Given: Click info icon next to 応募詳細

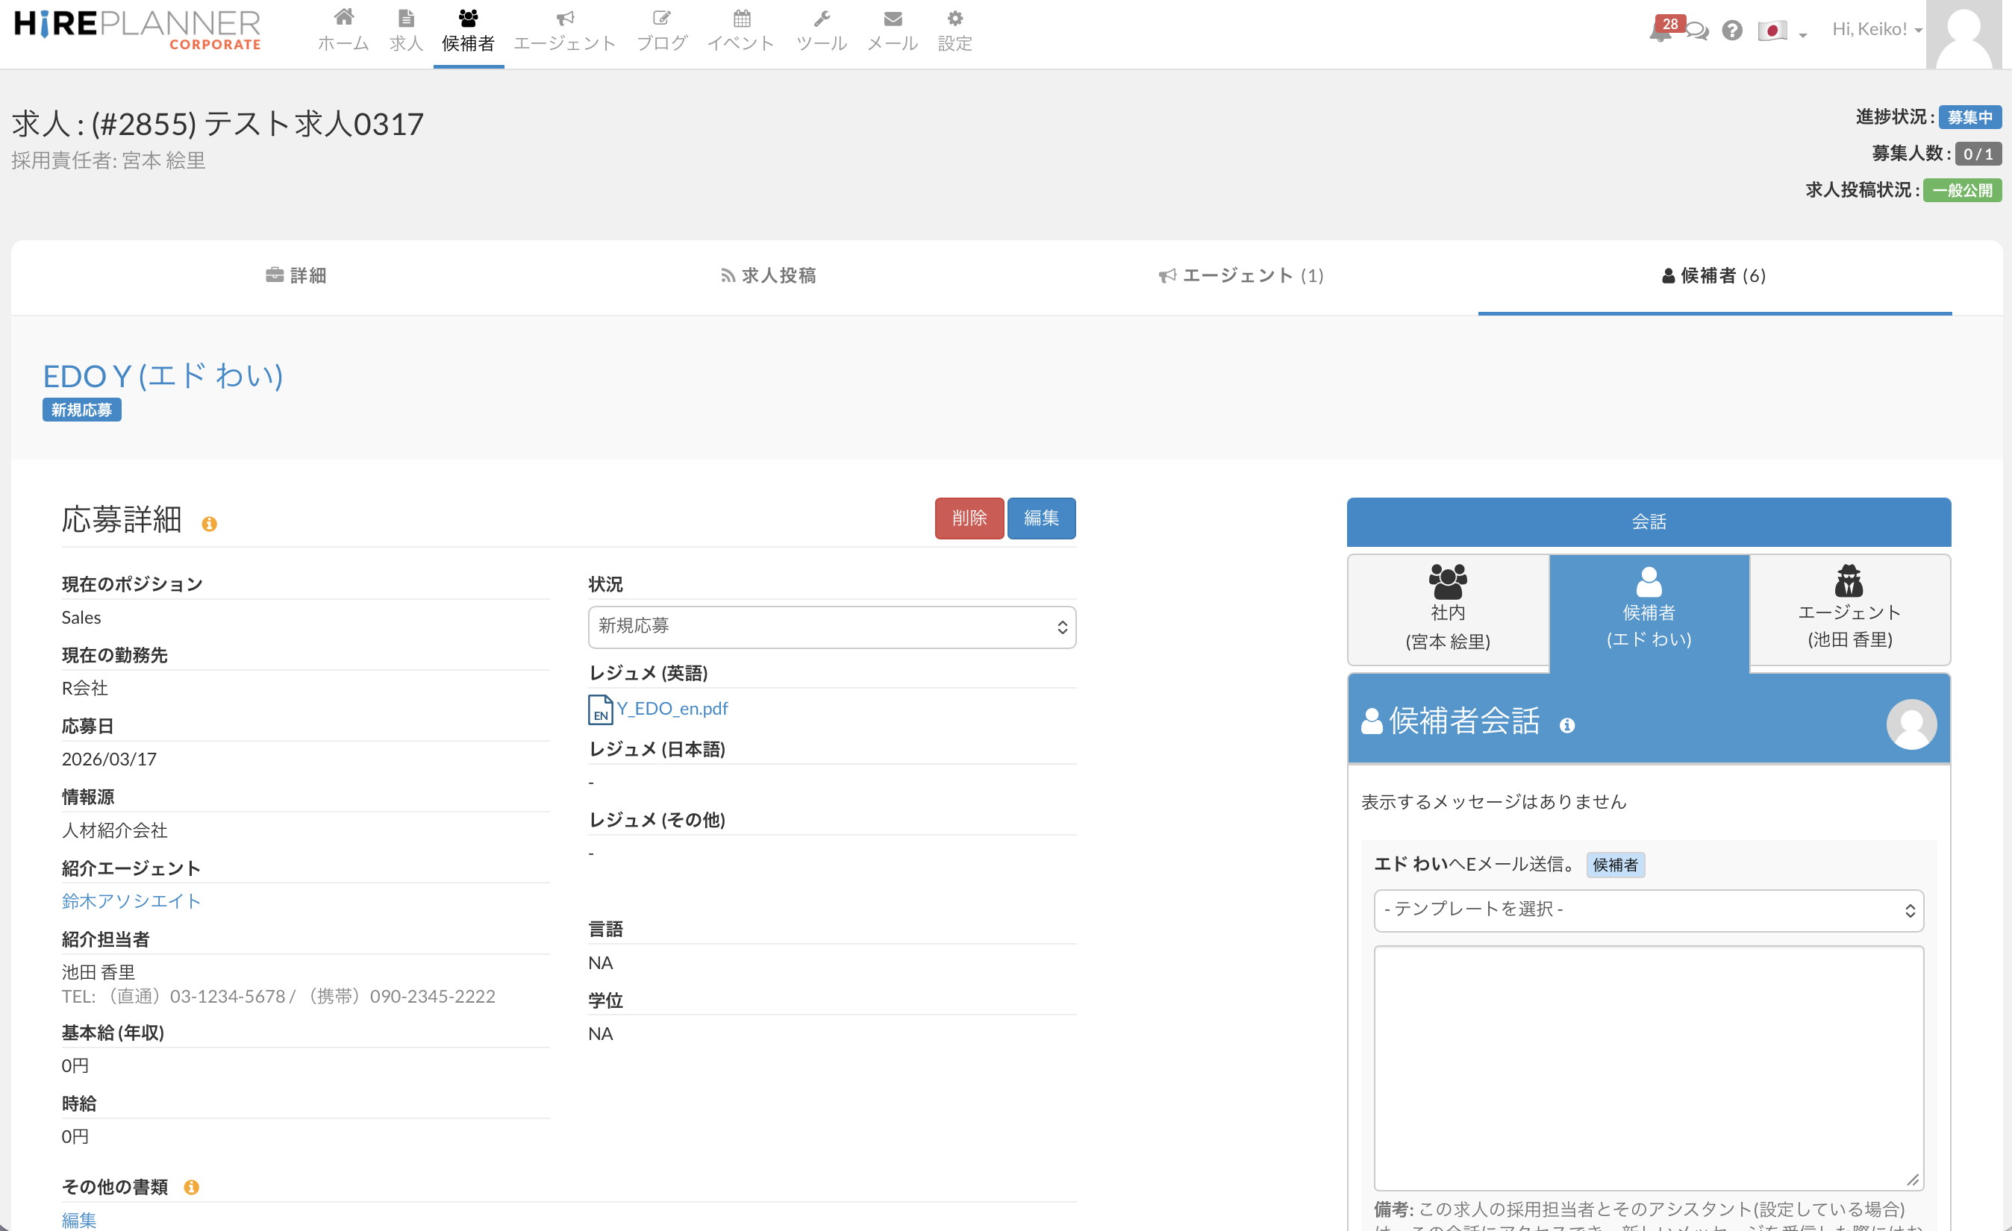Looking at the screenshot, I should 209,524.
